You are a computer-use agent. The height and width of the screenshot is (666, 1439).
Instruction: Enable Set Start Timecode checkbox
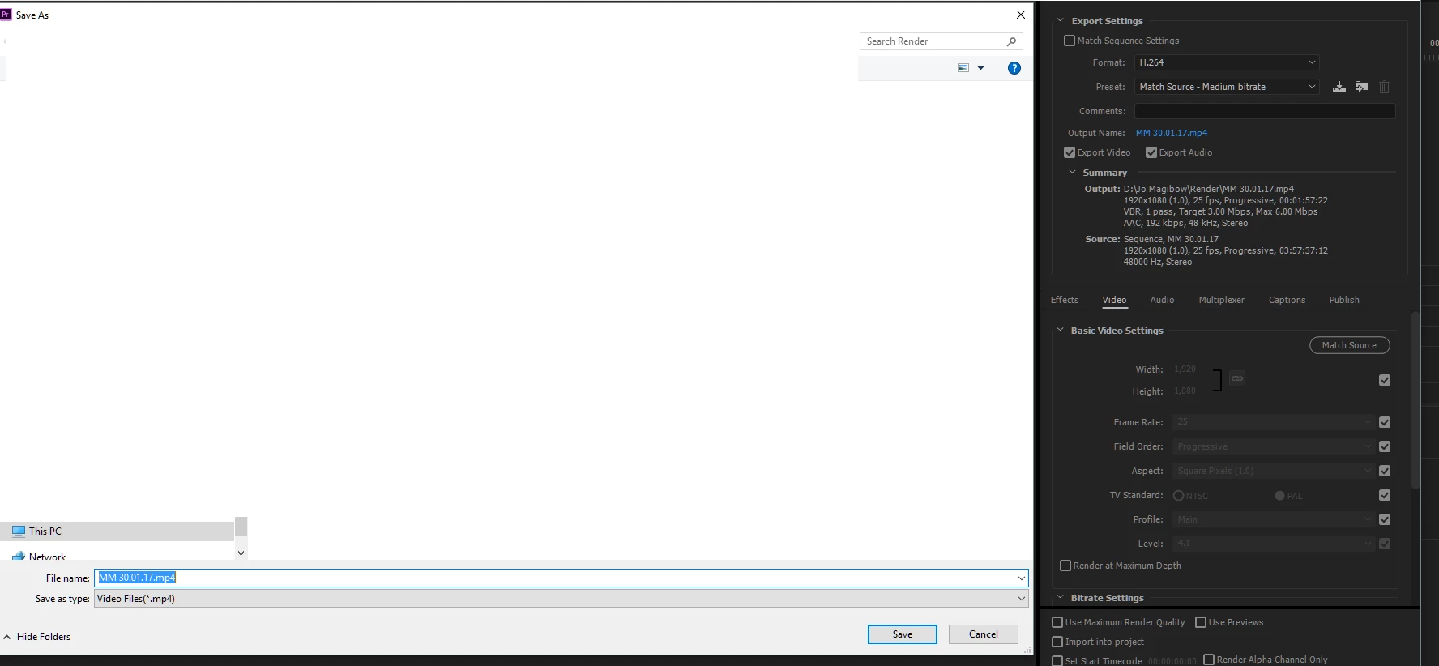click(x=1057, y=660)
